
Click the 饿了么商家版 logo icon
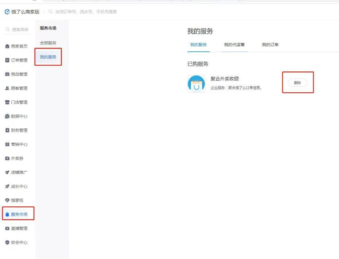(x=7, y=12)
